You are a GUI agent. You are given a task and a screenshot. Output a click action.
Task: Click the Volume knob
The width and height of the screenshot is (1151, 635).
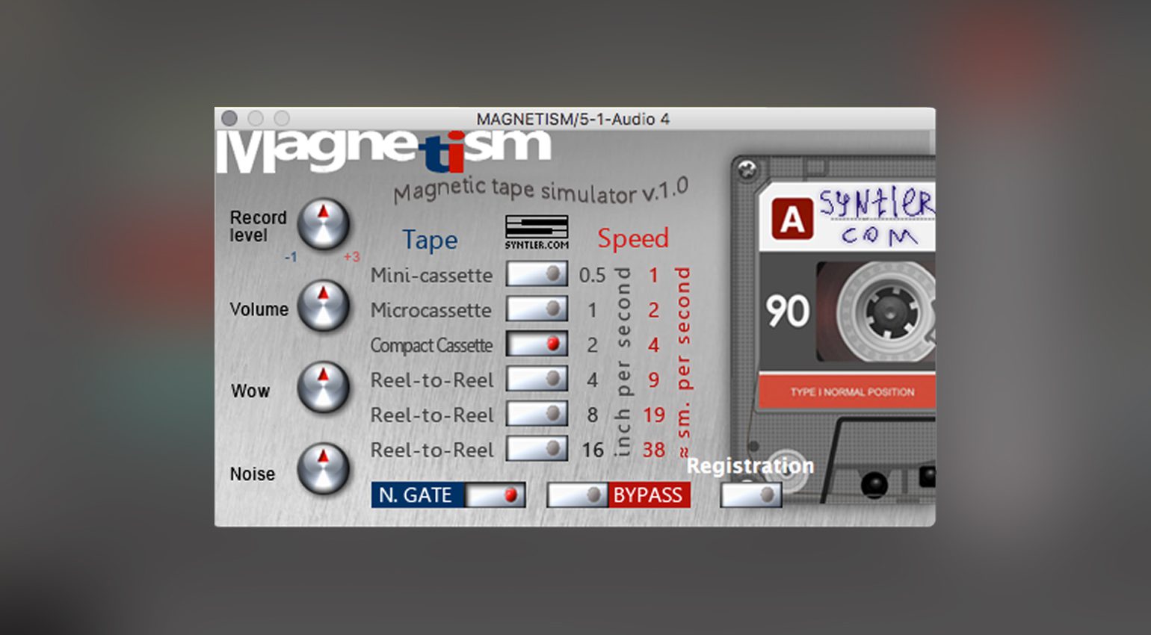point(324,306)
